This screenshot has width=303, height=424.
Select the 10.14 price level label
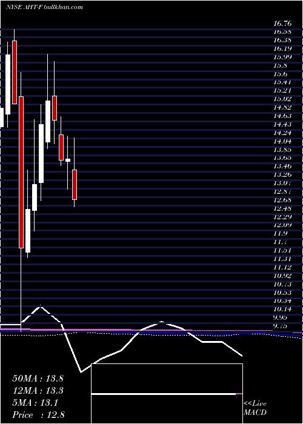tap(282, 309)
